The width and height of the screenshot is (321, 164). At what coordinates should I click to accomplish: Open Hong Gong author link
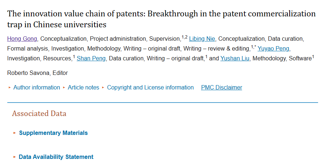click(x=22, y=39)
